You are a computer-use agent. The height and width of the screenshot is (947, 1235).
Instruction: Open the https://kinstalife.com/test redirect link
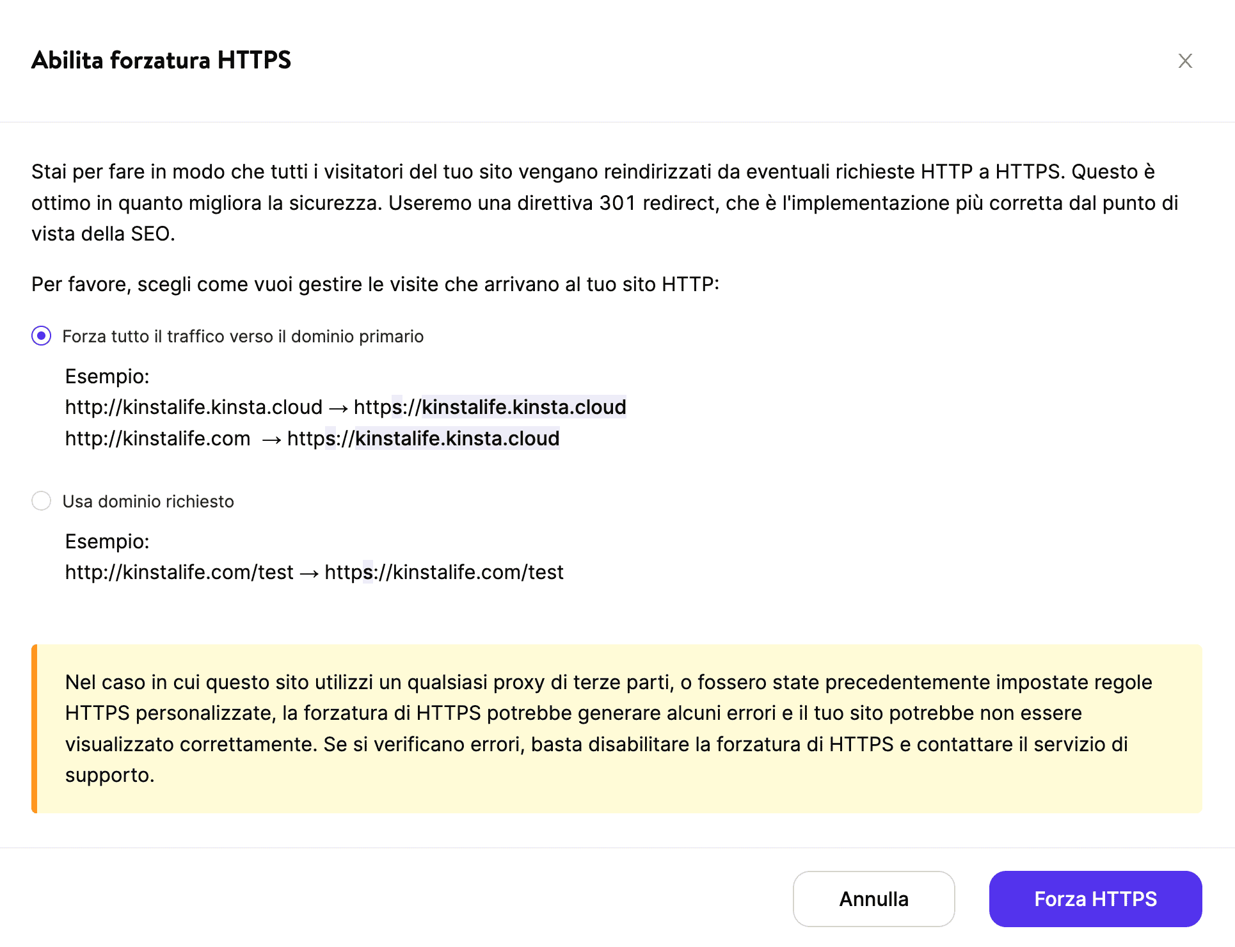(x=444, y=571)
